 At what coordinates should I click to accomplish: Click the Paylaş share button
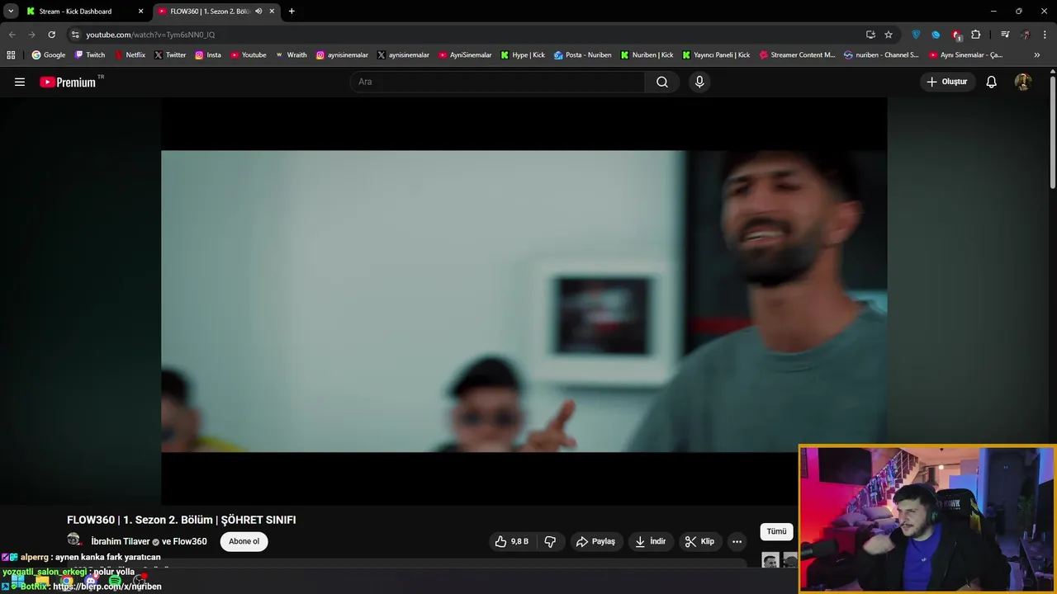(x=595, y=541)
